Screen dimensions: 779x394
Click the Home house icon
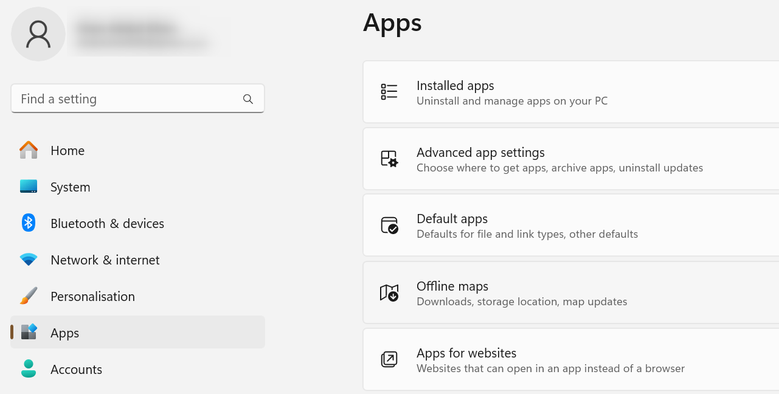point(28,150)
